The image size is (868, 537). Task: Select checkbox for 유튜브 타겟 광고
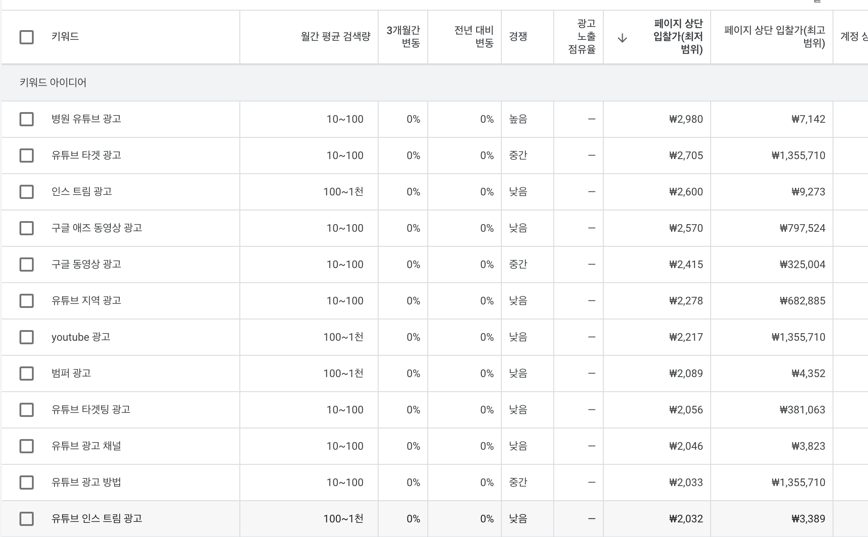(x=27, y=156)
